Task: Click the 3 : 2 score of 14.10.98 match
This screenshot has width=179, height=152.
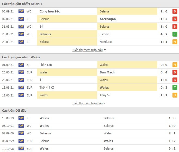Action: click(172, 148)
